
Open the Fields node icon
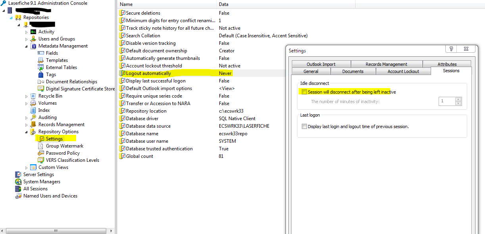point(41,53)
